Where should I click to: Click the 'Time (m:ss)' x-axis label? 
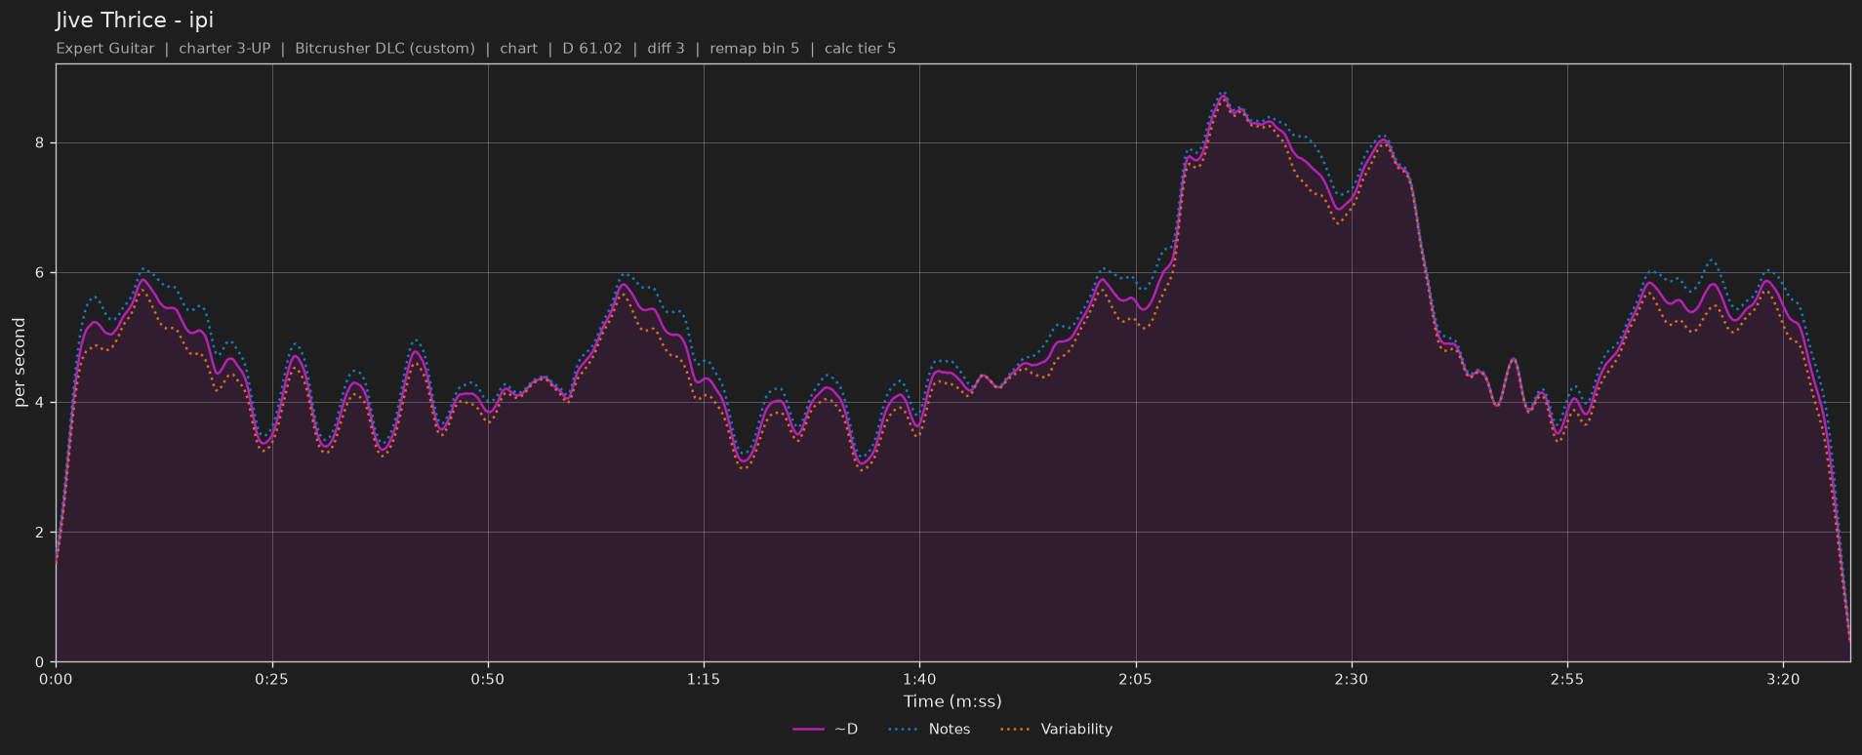coord(952,701)
